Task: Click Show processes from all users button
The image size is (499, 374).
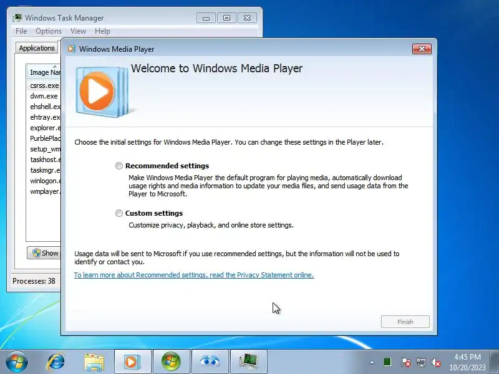Action: [44, 253]
